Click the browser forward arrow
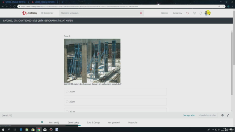Screen dimensions: 235x132 point(7,7)
